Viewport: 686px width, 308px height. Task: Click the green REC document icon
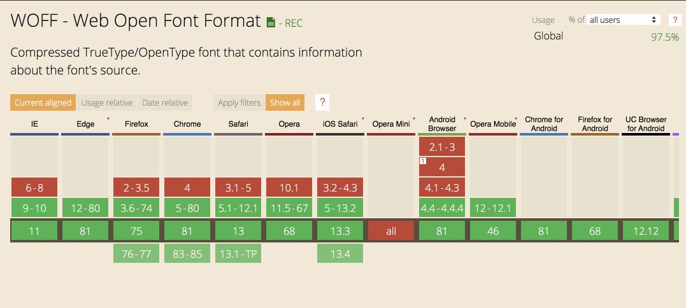pos(271,22)
